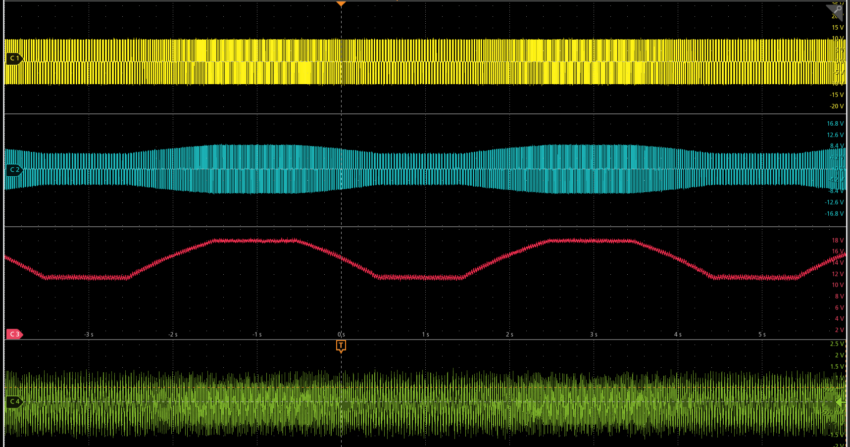Click the green "1.5 V" scale label

pos(837,367)
